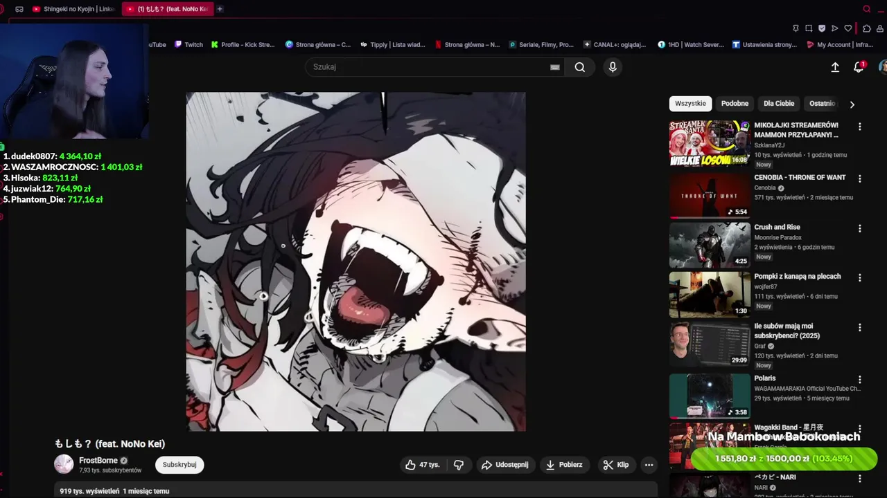Open My Account | Infra... bookmark
The width and height of the screenshot is (887, 498).
[x=840, y=45]
